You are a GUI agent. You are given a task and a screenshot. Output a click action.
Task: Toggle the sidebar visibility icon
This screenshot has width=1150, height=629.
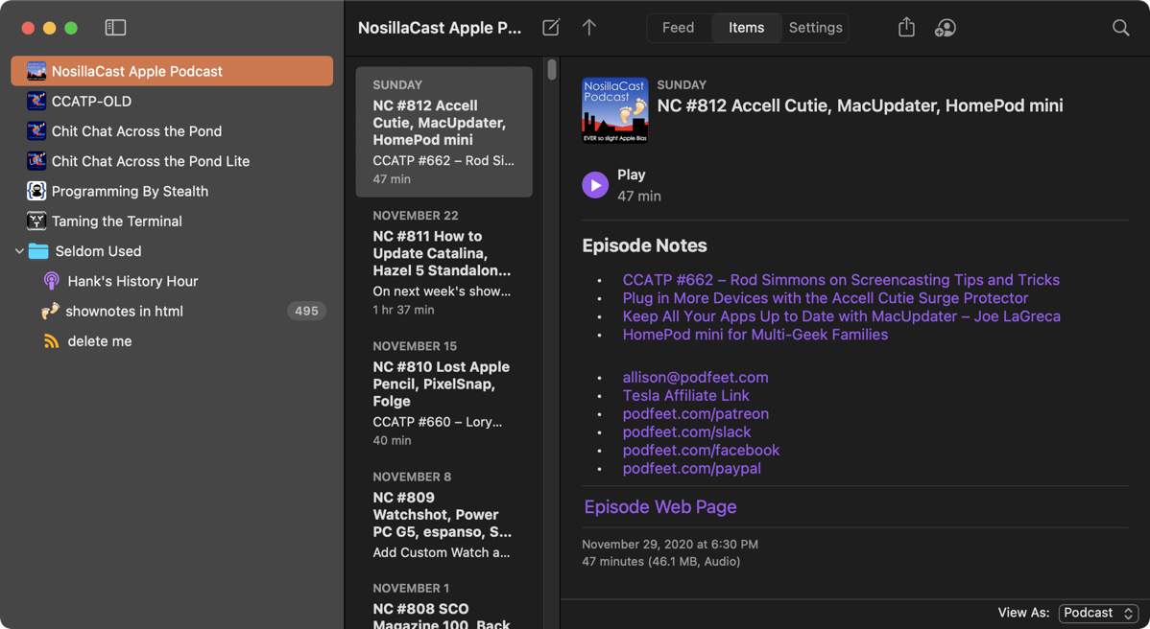(115, 28)
